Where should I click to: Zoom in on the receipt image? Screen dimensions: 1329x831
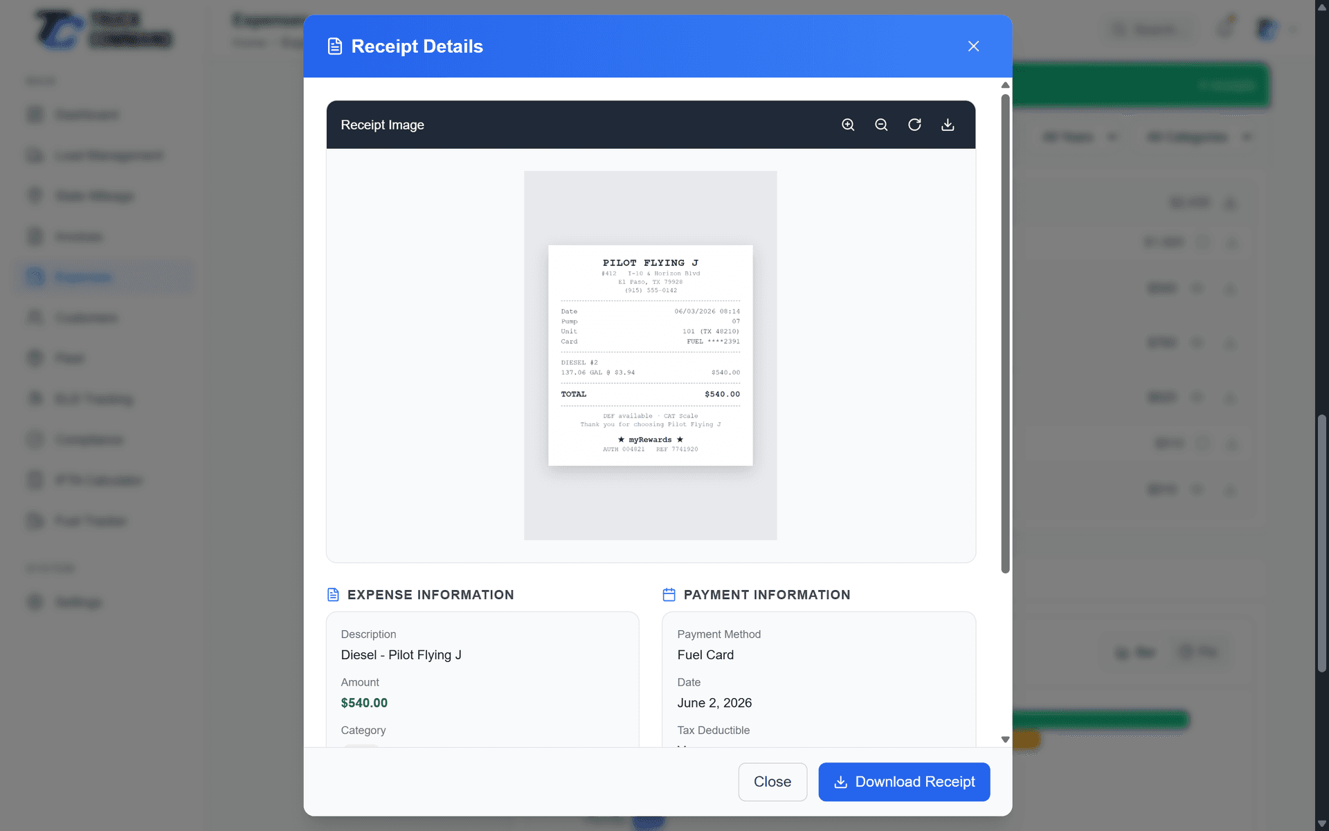point(848,125)
